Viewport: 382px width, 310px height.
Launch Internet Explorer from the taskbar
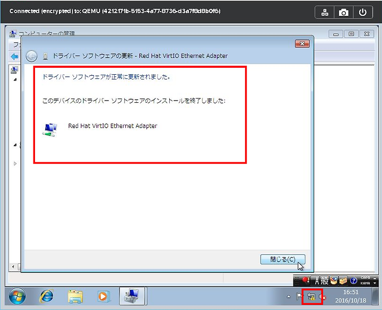coord(47,296)
